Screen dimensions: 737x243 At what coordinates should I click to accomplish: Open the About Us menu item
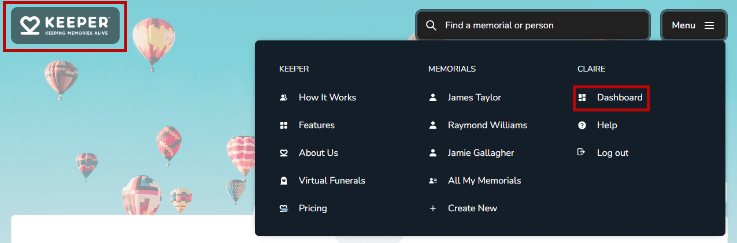tap(318, 153)
